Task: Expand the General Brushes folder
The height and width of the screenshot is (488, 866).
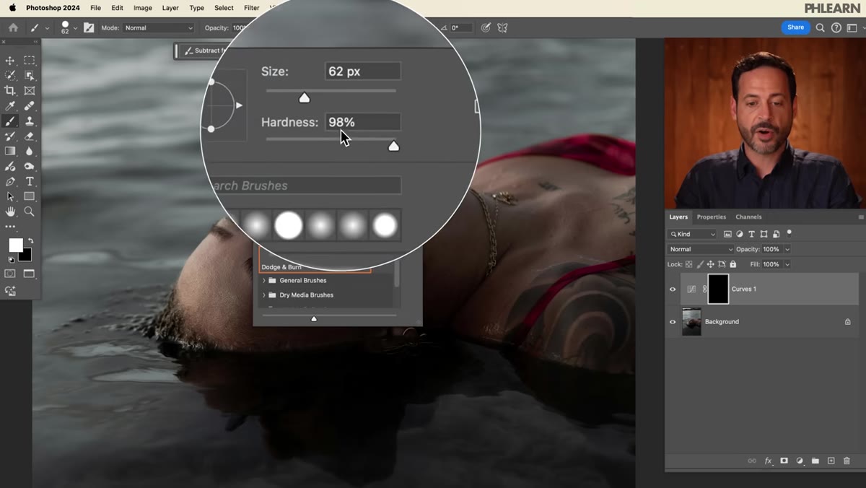Action: click(263, 280)
